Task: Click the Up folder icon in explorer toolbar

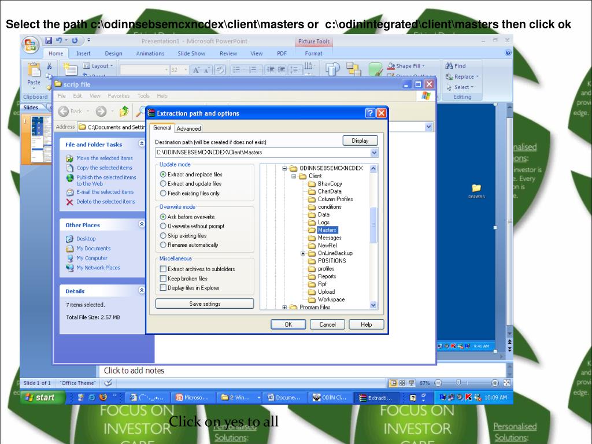Action: coord(124,112)
